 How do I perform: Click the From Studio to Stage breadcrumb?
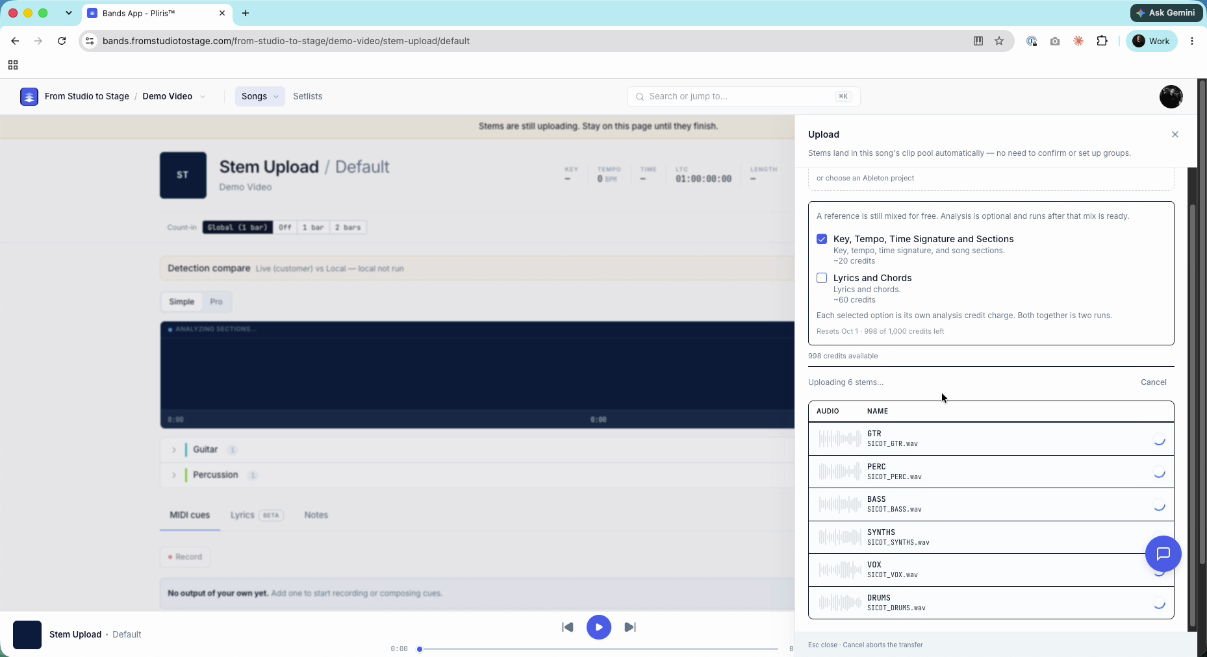pyautogui.click(x=87, y=96)
